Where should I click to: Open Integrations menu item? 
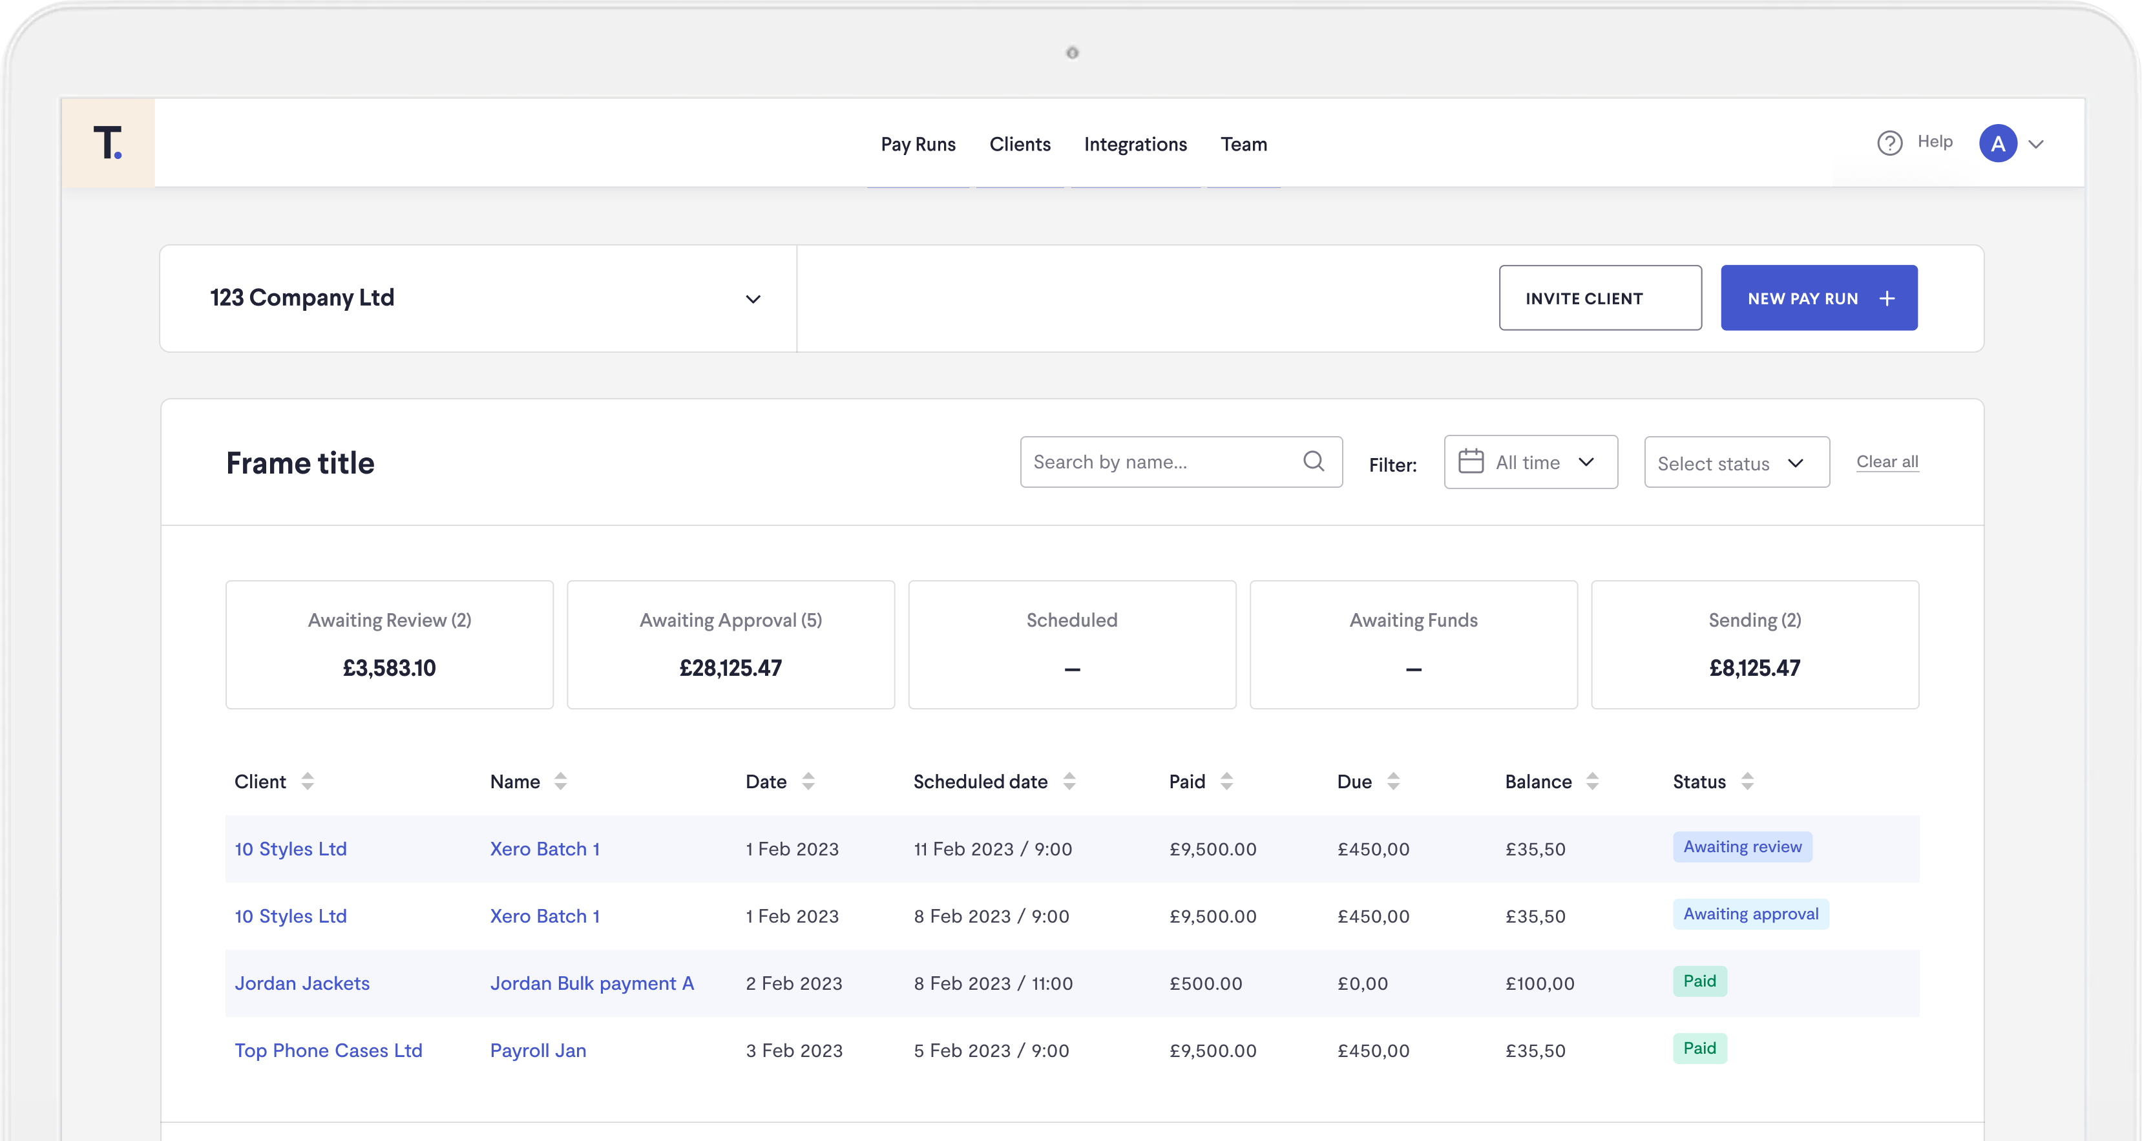pos(1135,145)
